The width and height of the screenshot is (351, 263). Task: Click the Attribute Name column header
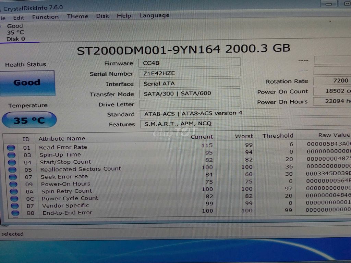(x=62, y=139)
